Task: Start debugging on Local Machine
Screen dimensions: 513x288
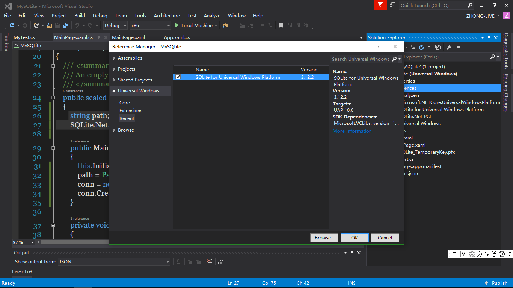Action: pos(194,25)
